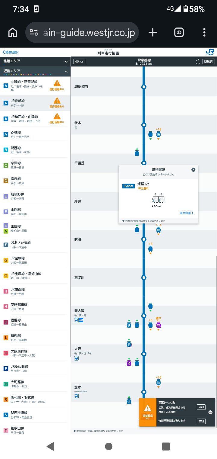Tap the purple 特 train at 新大阪
217x459 pixels.
(159, 325)
